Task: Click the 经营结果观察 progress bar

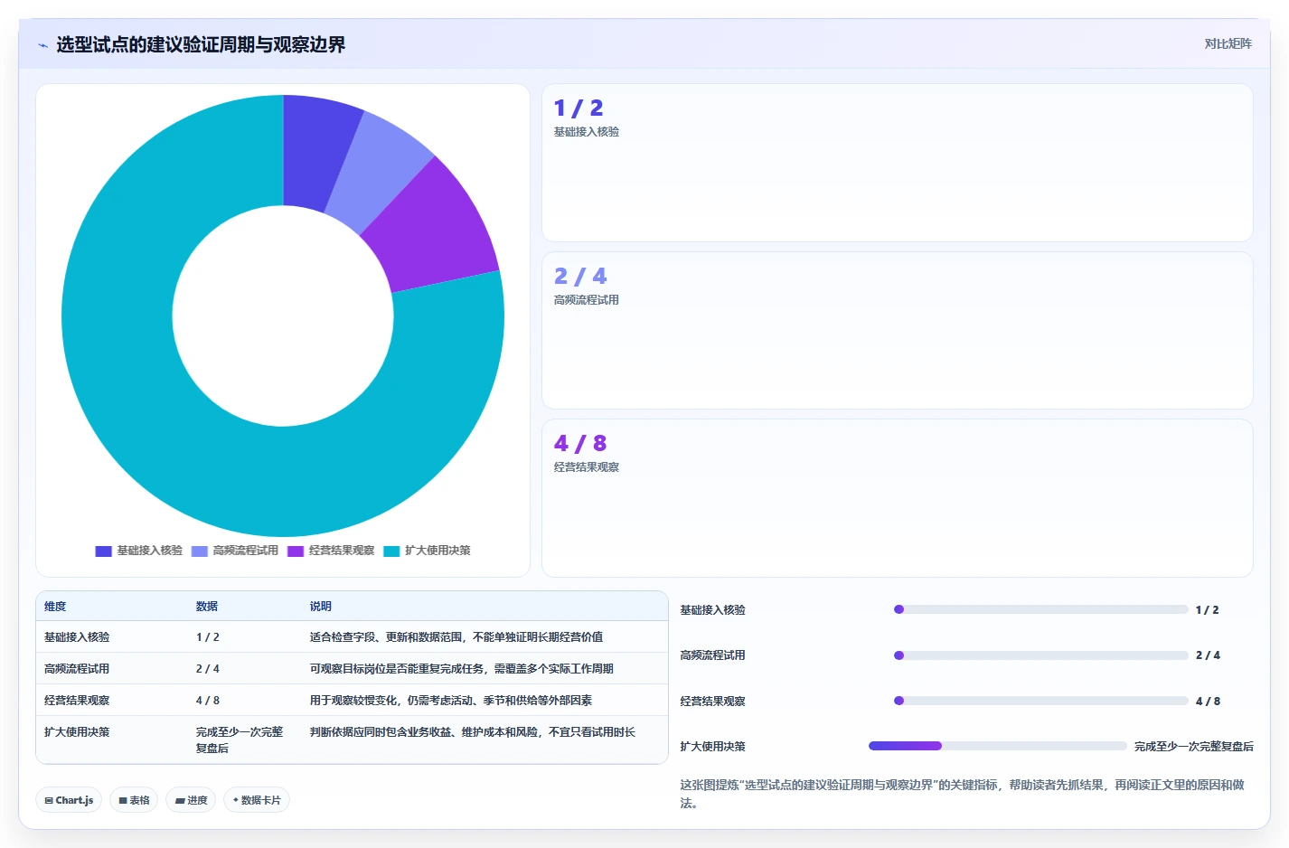Action: (1040, 701)
